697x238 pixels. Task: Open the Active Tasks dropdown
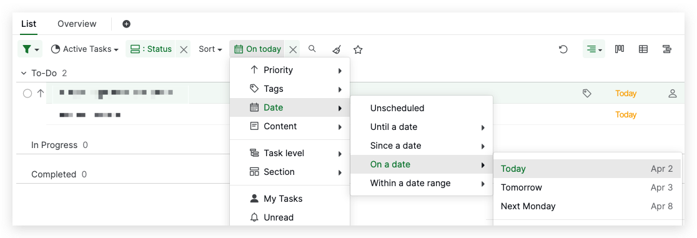pyautogui.click(x=85, y=49)
